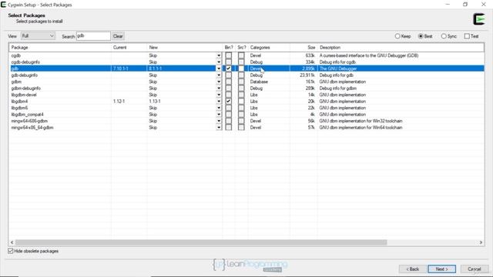Select the cgdb package row

coord(246,55)
